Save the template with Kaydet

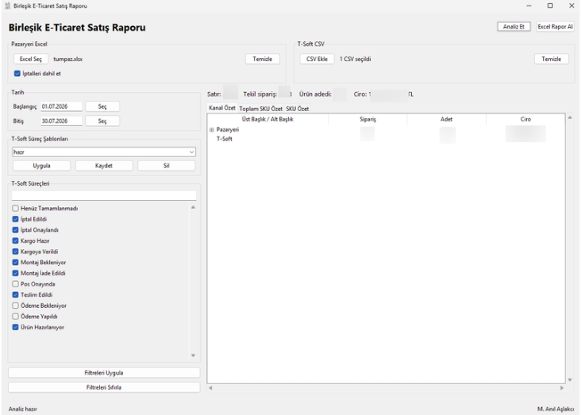pos(104,166)
